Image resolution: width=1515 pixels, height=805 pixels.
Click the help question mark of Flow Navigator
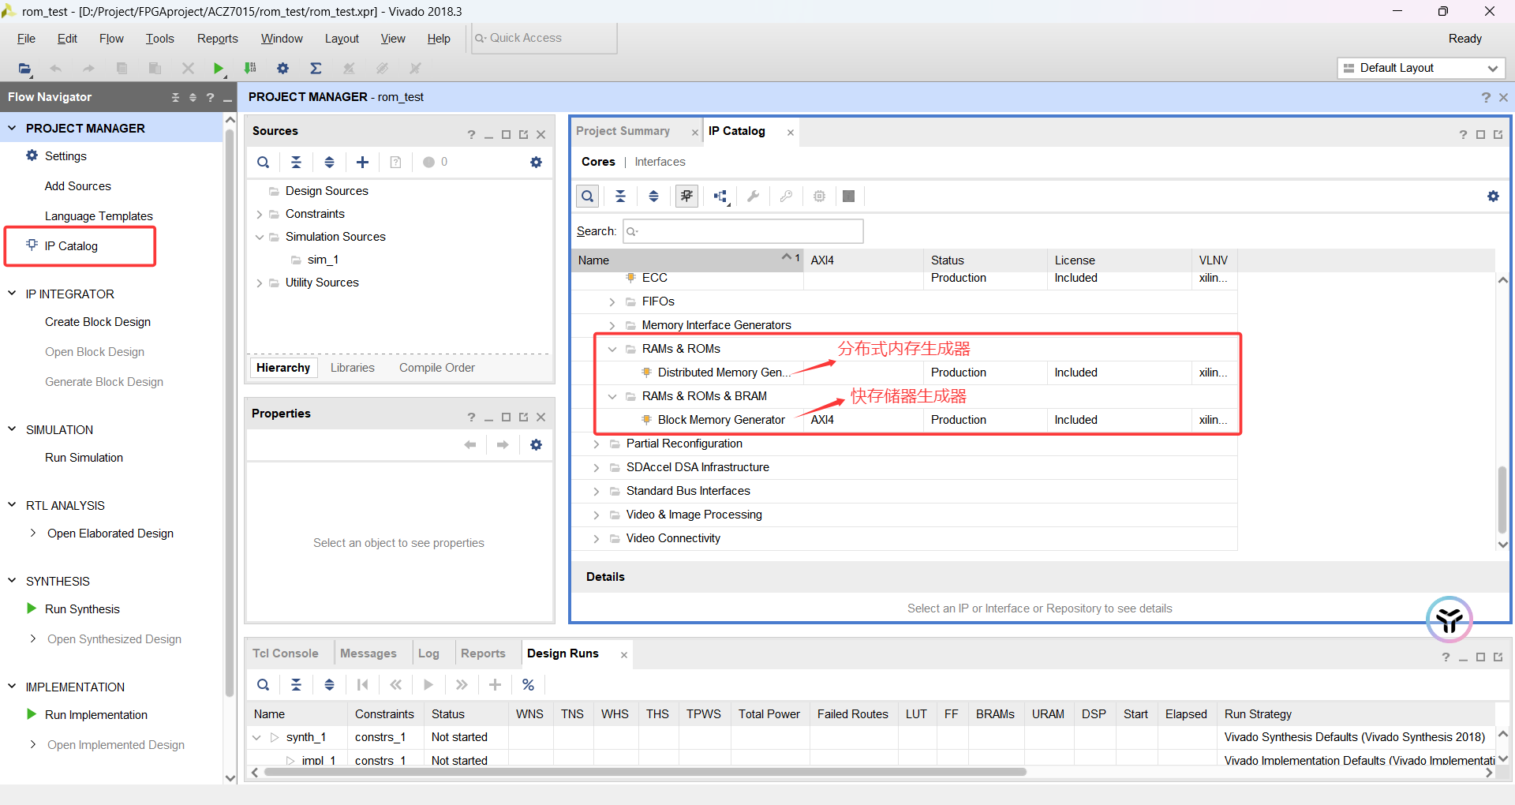pyautogui.click(x=210, y=97)
